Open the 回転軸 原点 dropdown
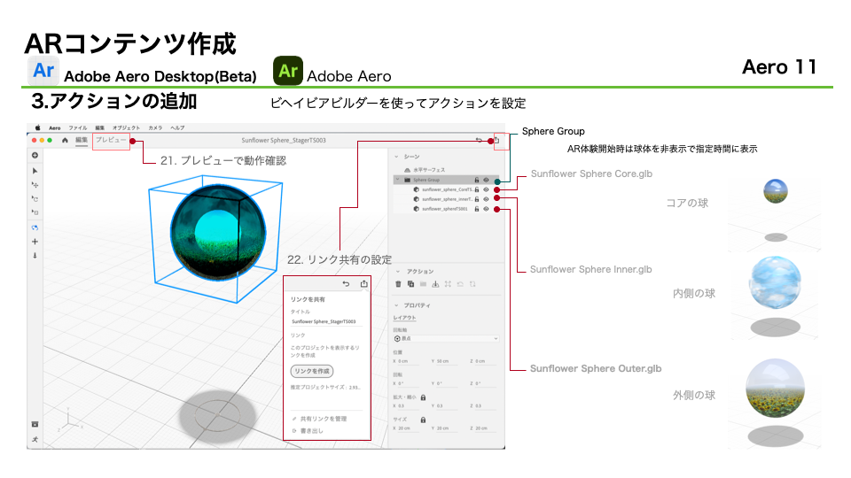Screen dimensions: 851x478 (446, 338)
